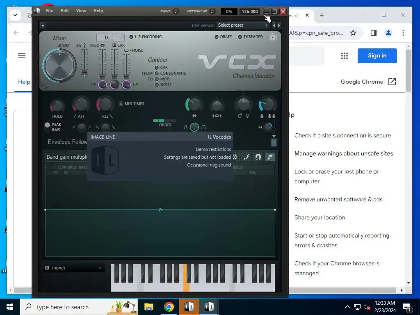Viewport: 420px width, 315px height.
Task: Click the Sign in button in Chrome
Action: tap(377, 56)
